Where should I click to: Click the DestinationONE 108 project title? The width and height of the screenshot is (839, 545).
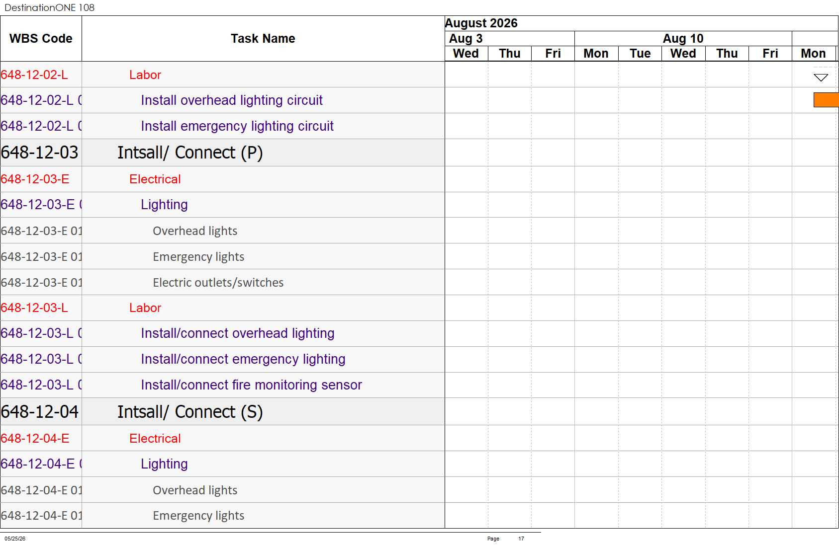[x=49, y=7]
